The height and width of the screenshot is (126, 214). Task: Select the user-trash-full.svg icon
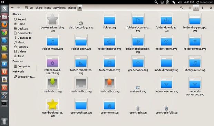(166, 109)
